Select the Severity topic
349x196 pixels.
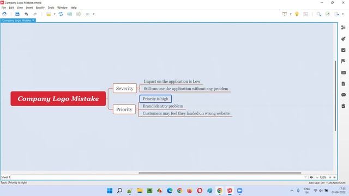[125, 88]
